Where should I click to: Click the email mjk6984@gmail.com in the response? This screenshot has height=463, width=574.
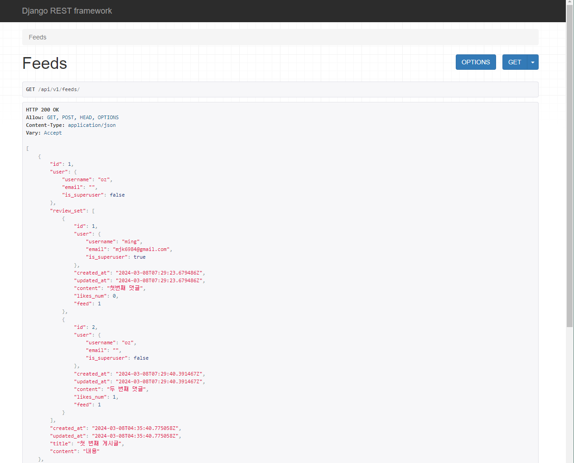click(x=142, y=249)
